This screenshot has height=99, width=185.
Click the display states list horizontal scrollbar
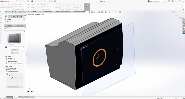[14, 87]
